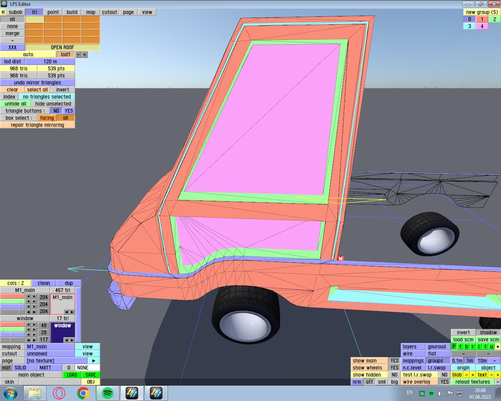The width and height of the screenshot is (501, 401).
Task: Select the back view 'b' button
Action: point(467,347)
